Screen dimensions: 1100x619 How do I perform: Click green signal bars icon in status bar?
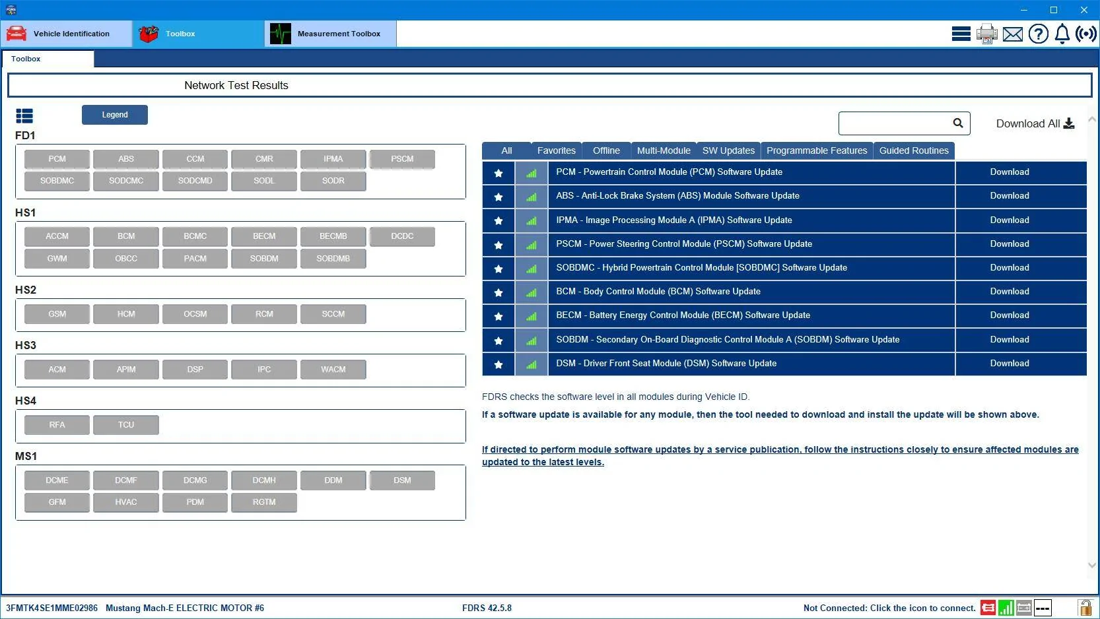(x=1006, y=608)
